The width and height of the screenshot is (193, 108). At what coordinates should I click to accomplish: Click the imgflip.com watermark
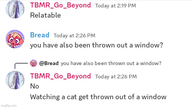pos(9,106)
